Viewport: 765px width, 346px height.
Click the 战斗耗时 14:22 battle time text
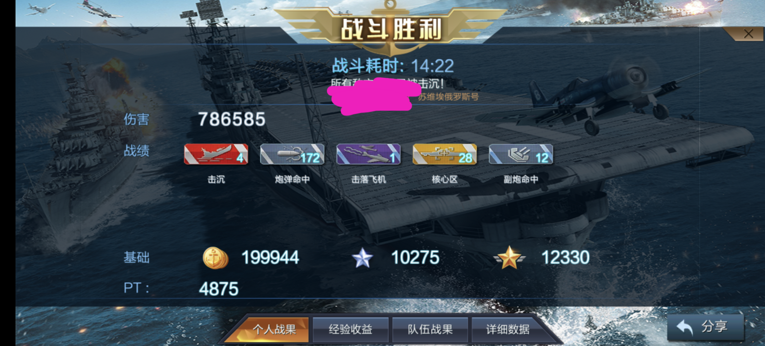coord(393,66)
